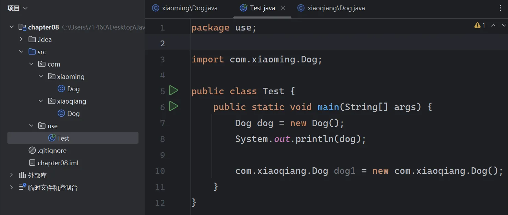Image resolution: width=508 pixels, height=215 pixels.
Task: Open the editor tabs more options menu
Action: tap(500, 8)
